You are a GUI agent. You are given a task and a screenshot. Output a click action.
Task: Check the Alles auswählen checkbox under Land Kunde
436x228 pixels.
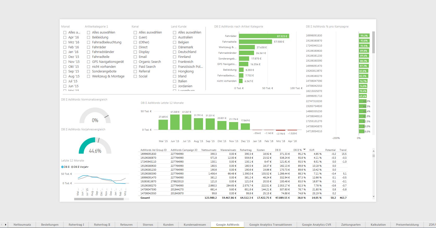click(174, 32)
